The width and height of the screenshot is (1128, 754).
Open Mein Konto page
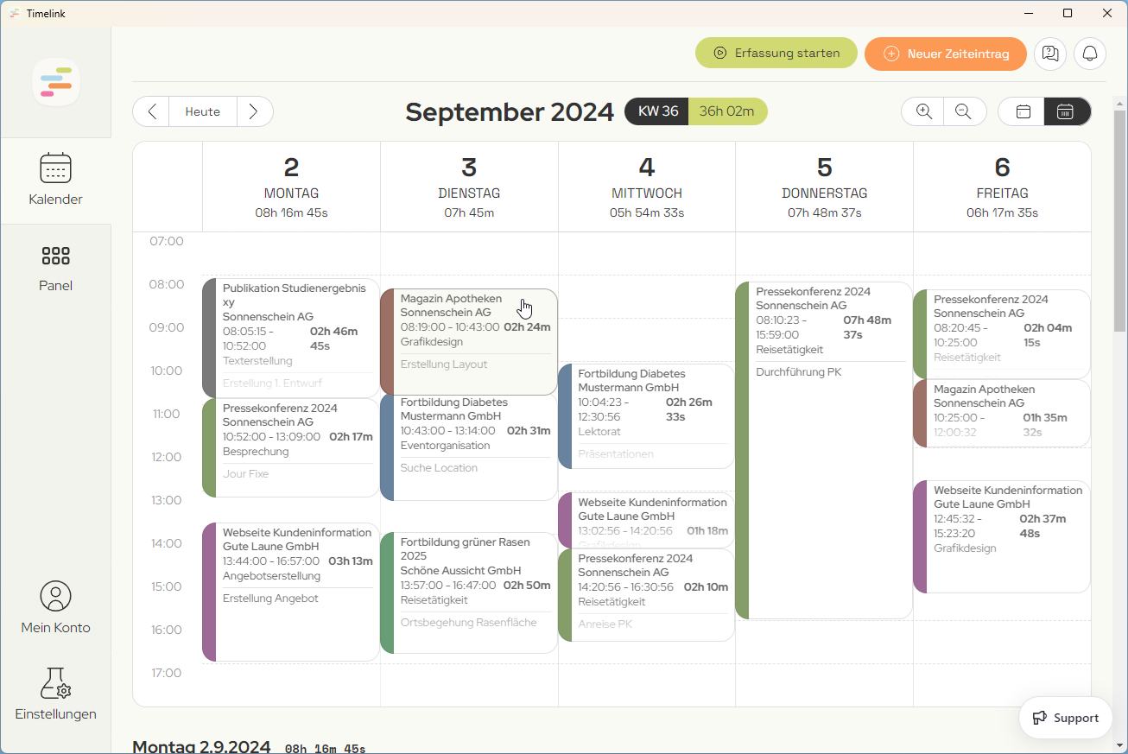click(x=55, y=608)
